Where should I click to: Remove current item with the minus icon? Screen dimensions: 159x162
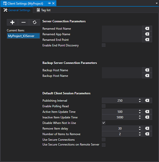[x=23, y=22]
